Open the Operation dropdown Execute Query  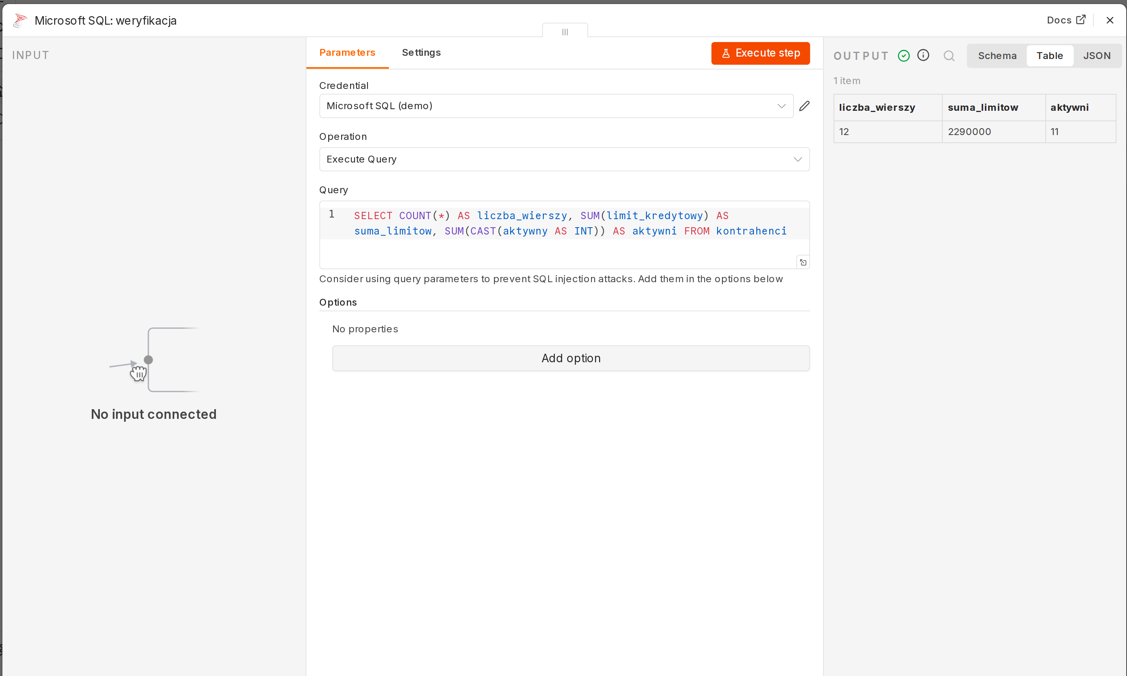[x=564, y=159]
